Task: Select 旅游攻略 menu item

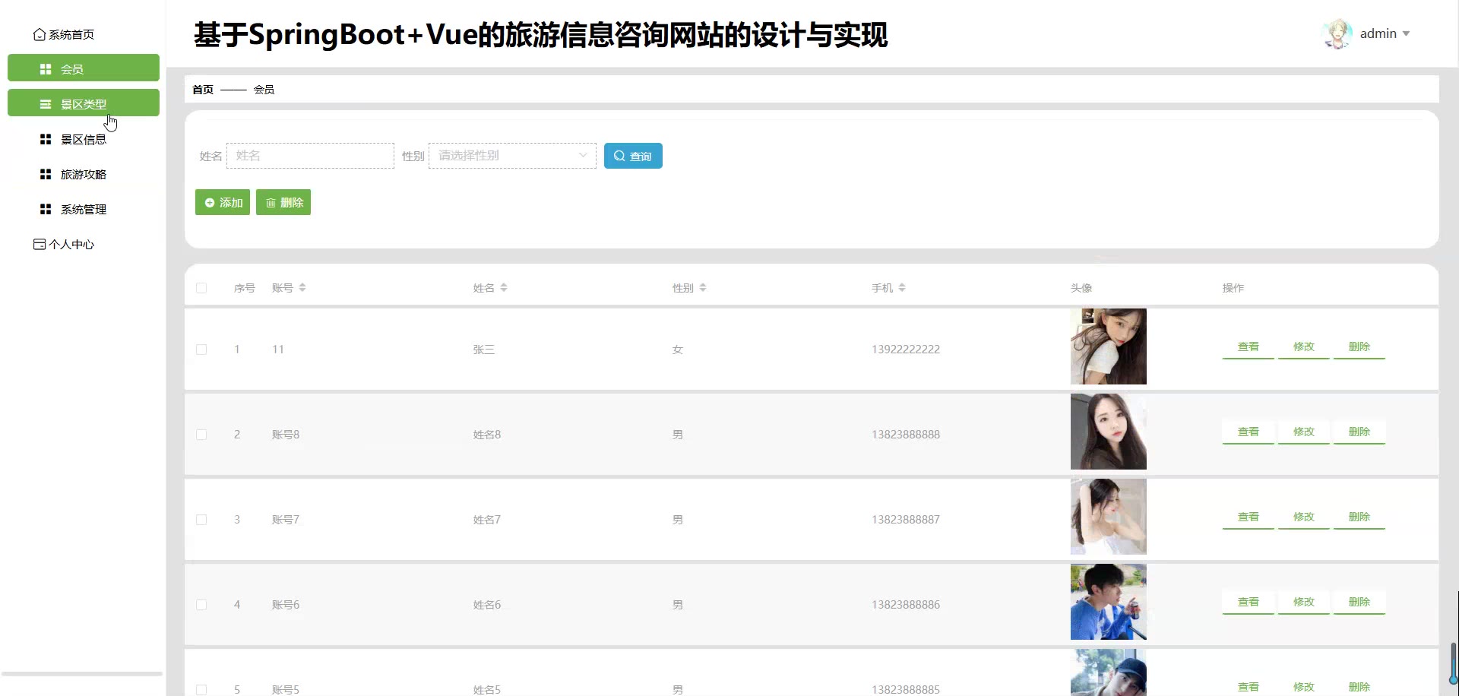Action: tap(84, 174)
